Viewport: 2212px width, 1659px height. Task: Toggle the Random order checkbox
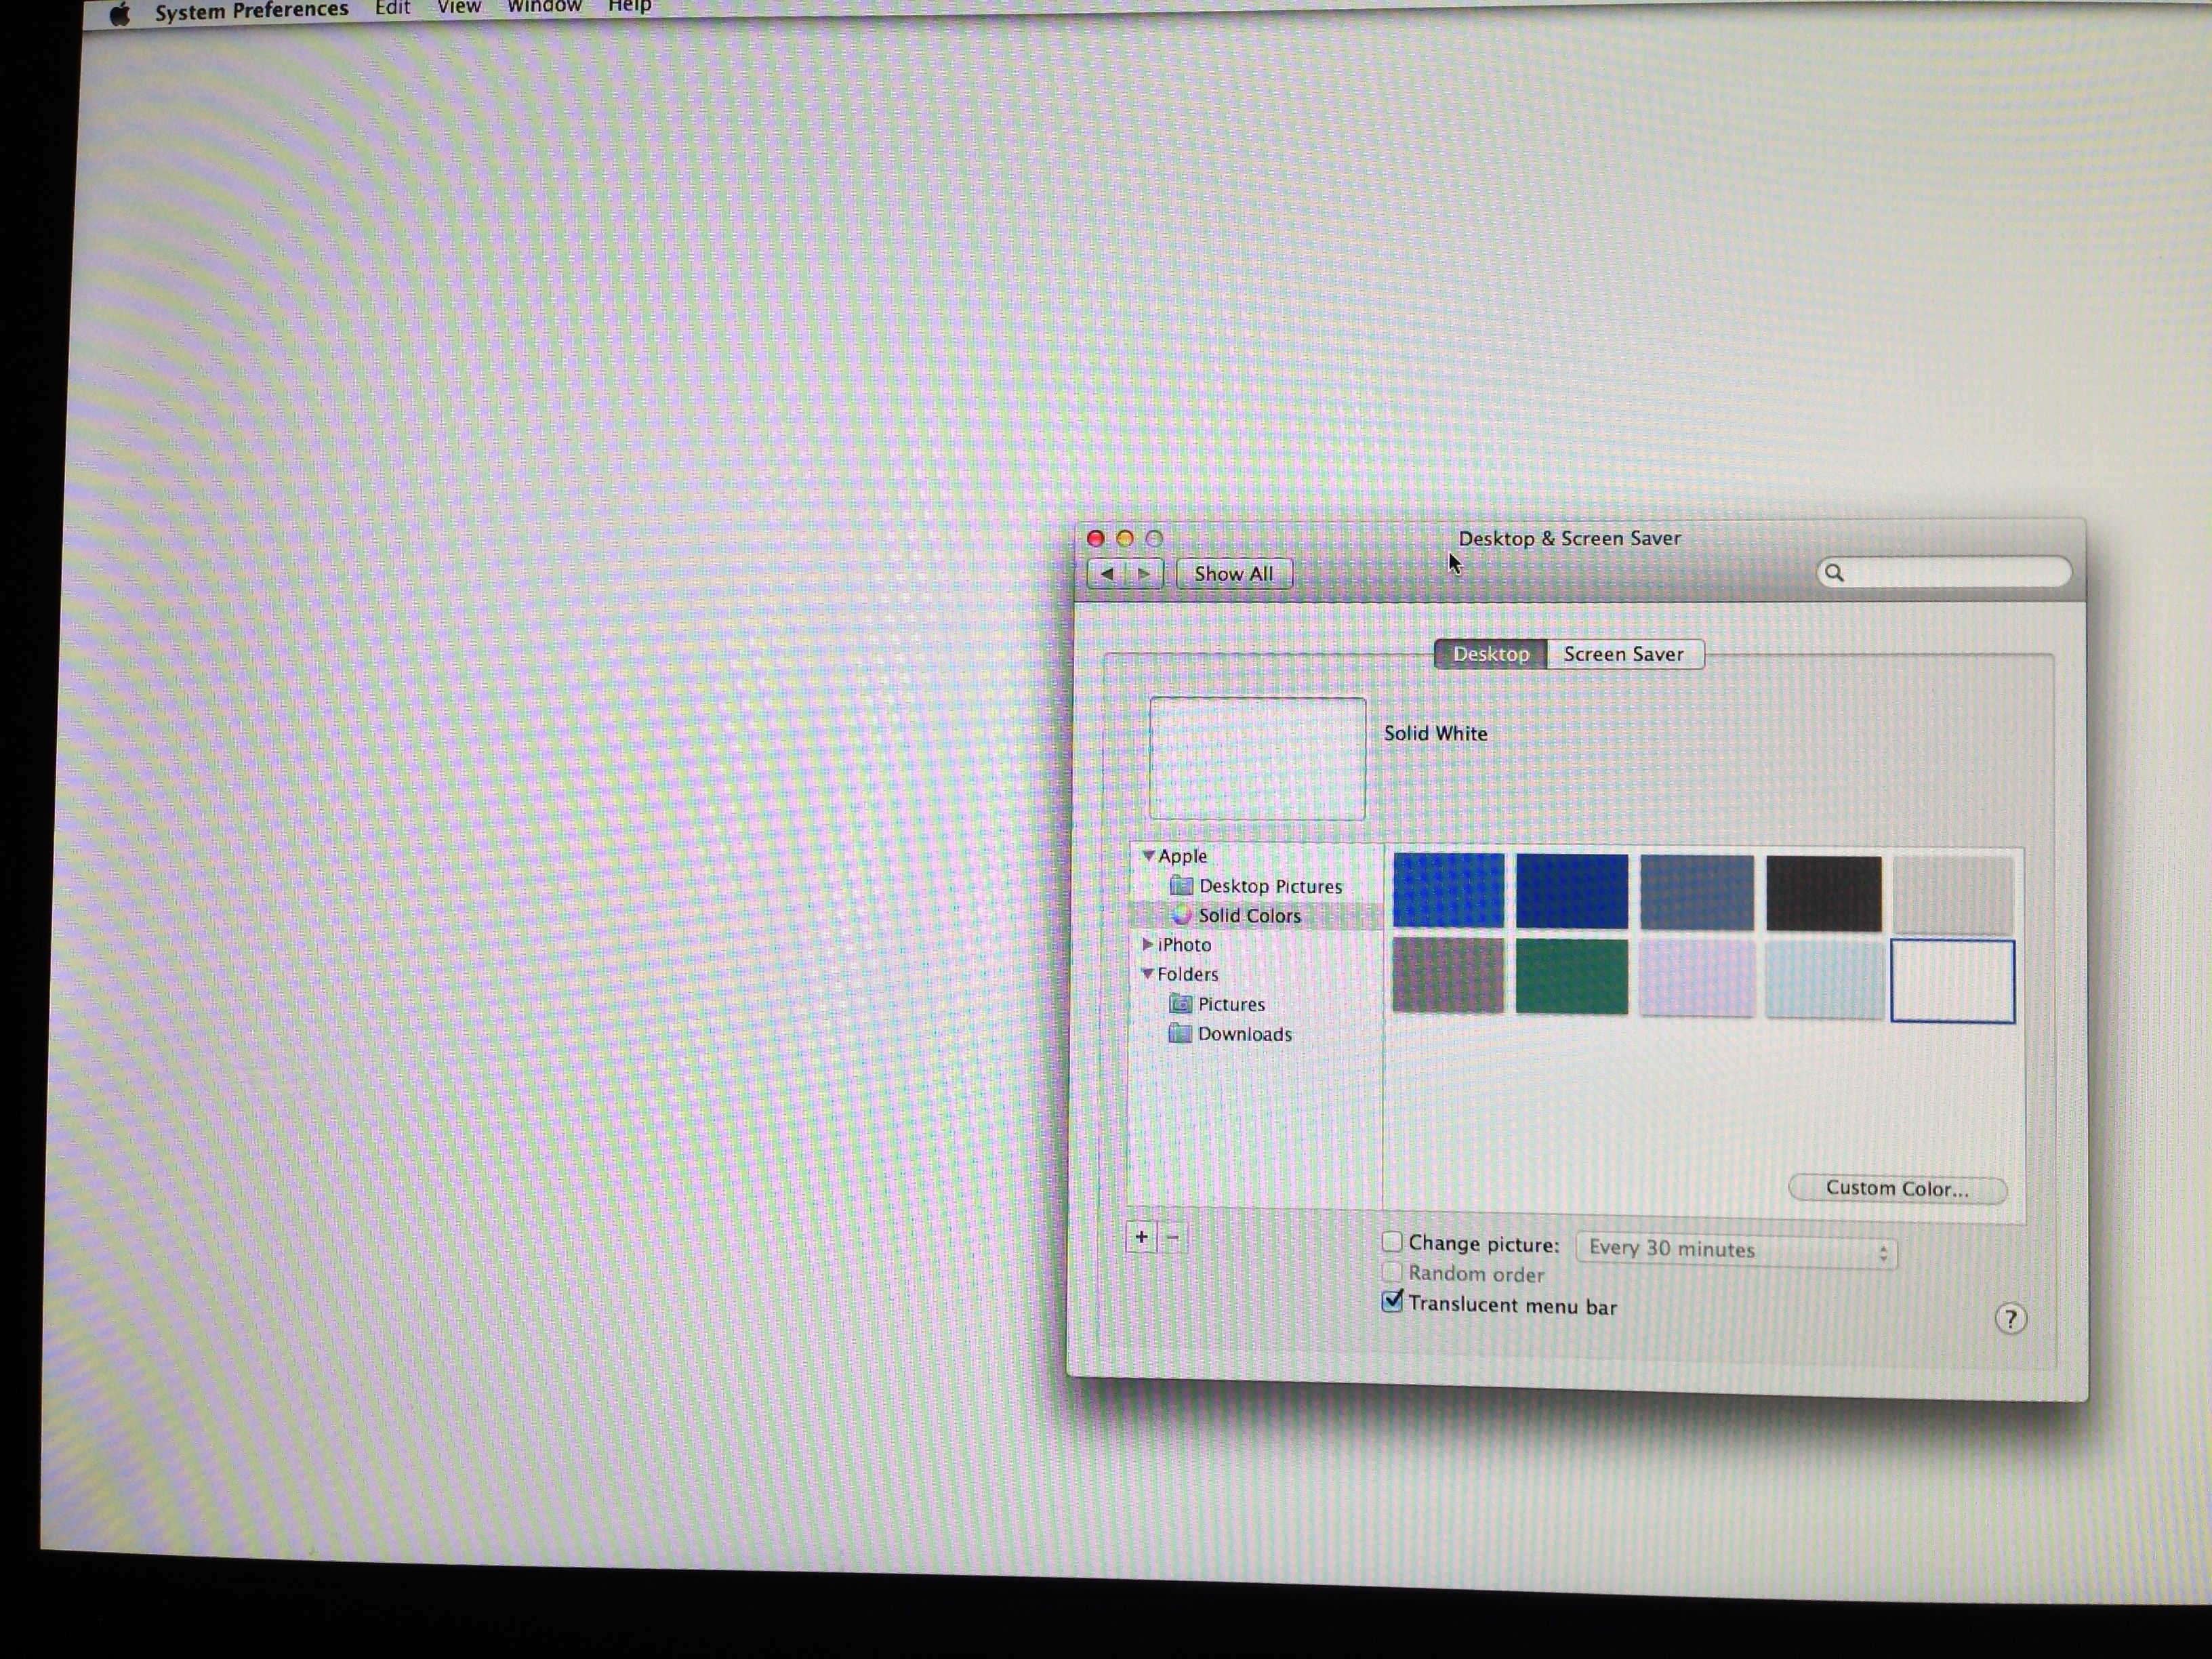click(x=1392, y=1272)
